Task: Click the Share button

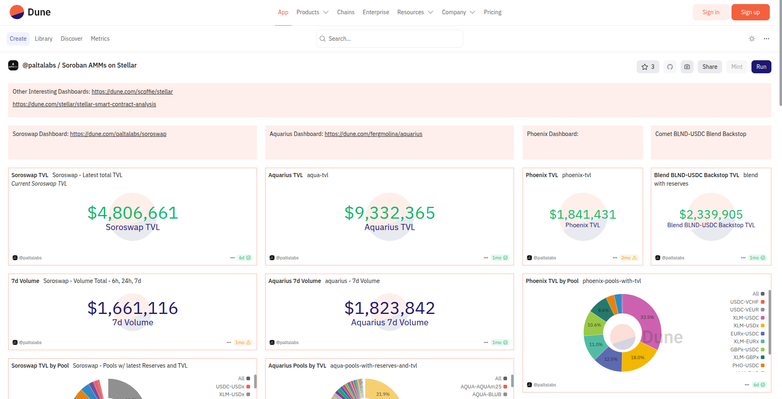Action: [x=710, y=67]
